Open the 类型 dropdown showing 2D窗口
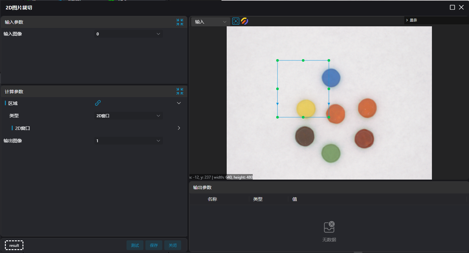This screenshot has width=469, height=253. pos(129,116)
